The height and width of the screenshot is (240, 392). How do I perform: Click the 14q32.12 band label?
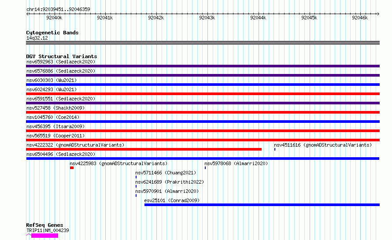point(37,38)
